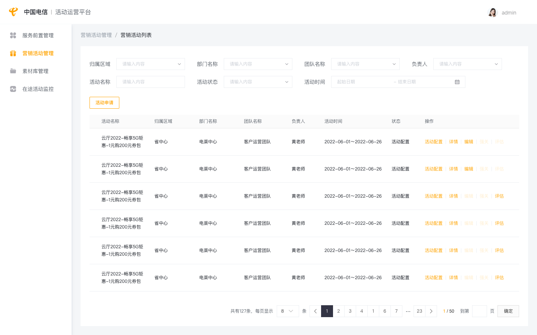Click the admin username text
Screen dimensions: 537x335
coord(509,13)
